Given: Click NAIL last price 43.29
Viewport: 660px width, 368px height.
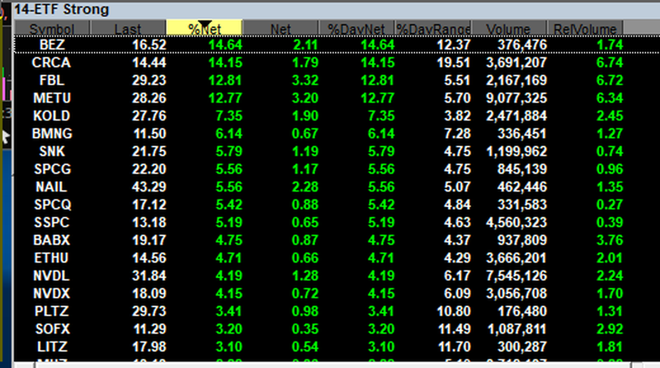Looking at the screenshot, I should [x=149, y=187].
